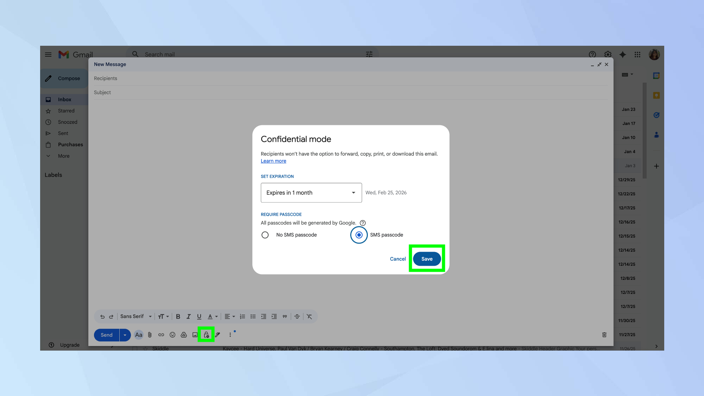The width and height of the screenshot is (704, 396).
Task: Open the insert link tool
Action: (161, 335)
